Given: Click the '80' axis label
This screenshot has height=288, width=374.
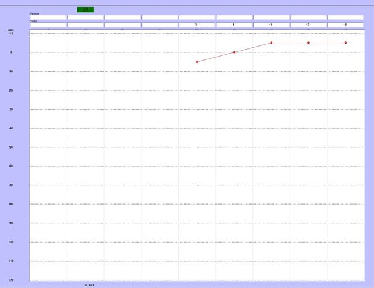Looking at the screenshot, I should click(11, 204).
